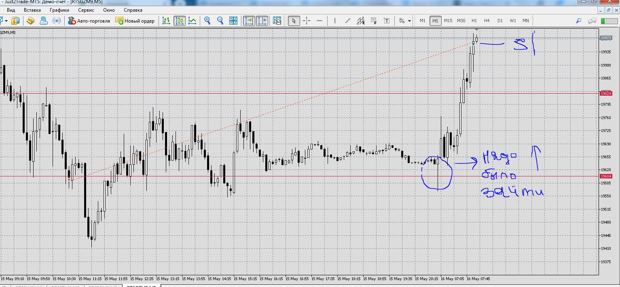Select the cursor arrow tool
This screenshot has height=287, width=620.
click(x=294, y=21)
